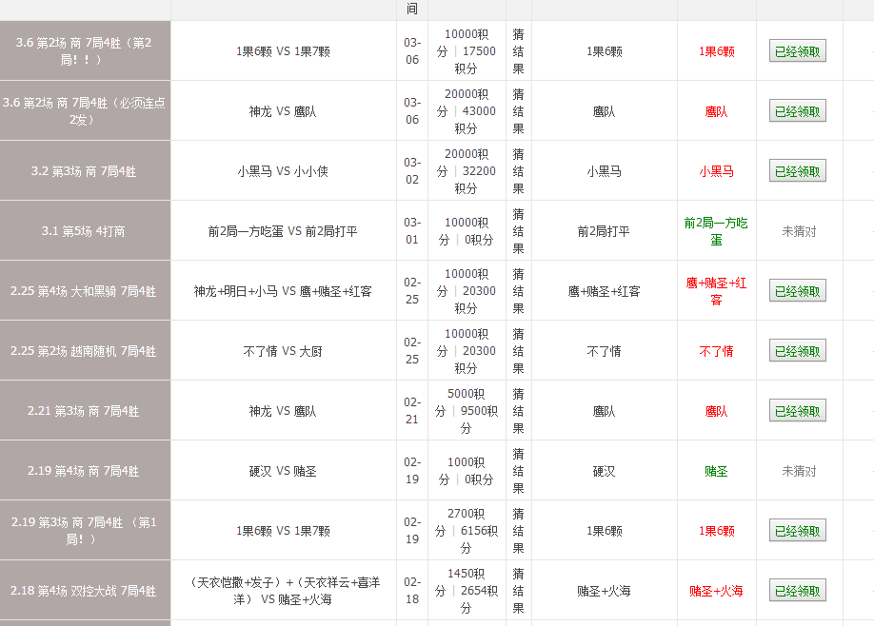The height and width of the screenshot is (626, 874).
Task: Open the 2.19 第4场 商 7局4胜 title
Action: tap(84, 471)
